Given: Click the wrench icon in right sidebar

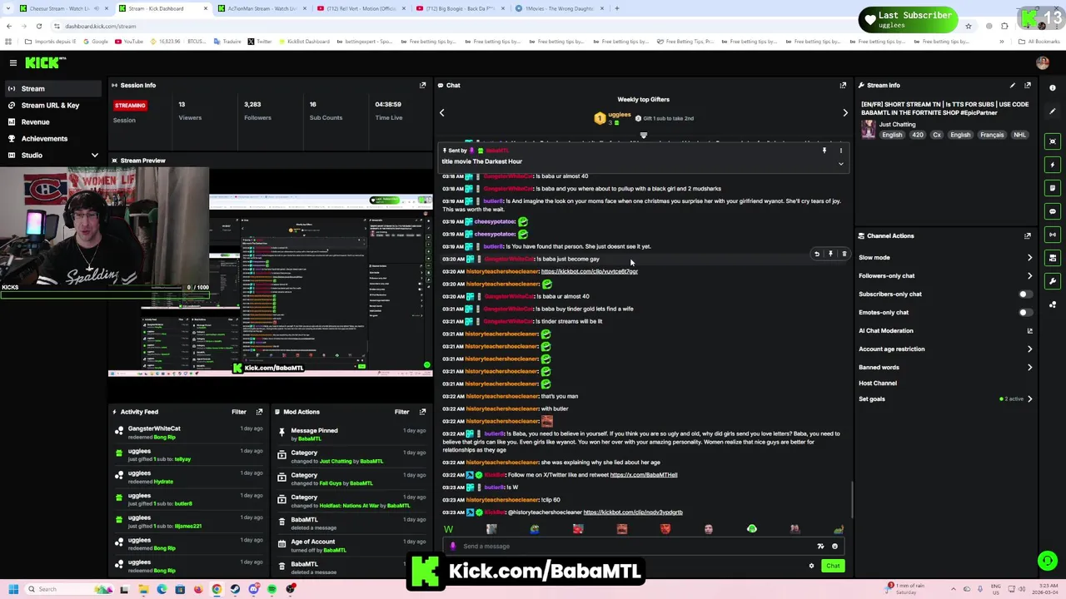Looking at the screenshot, I should point(1053,281).
